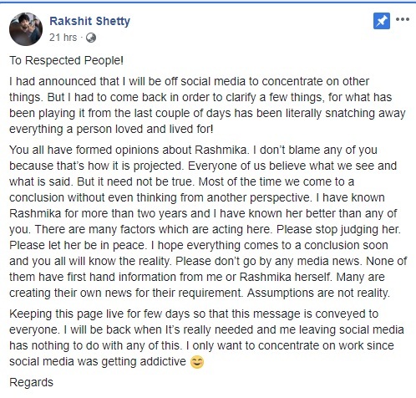Click the sentence 'Please stop judging her.'
The width and height of the screenshot is (416, 398).
pos(338,229)
